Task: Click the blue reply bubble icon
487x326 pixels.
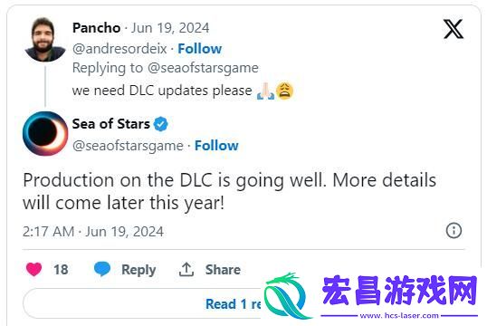Action: pos(102,269)
